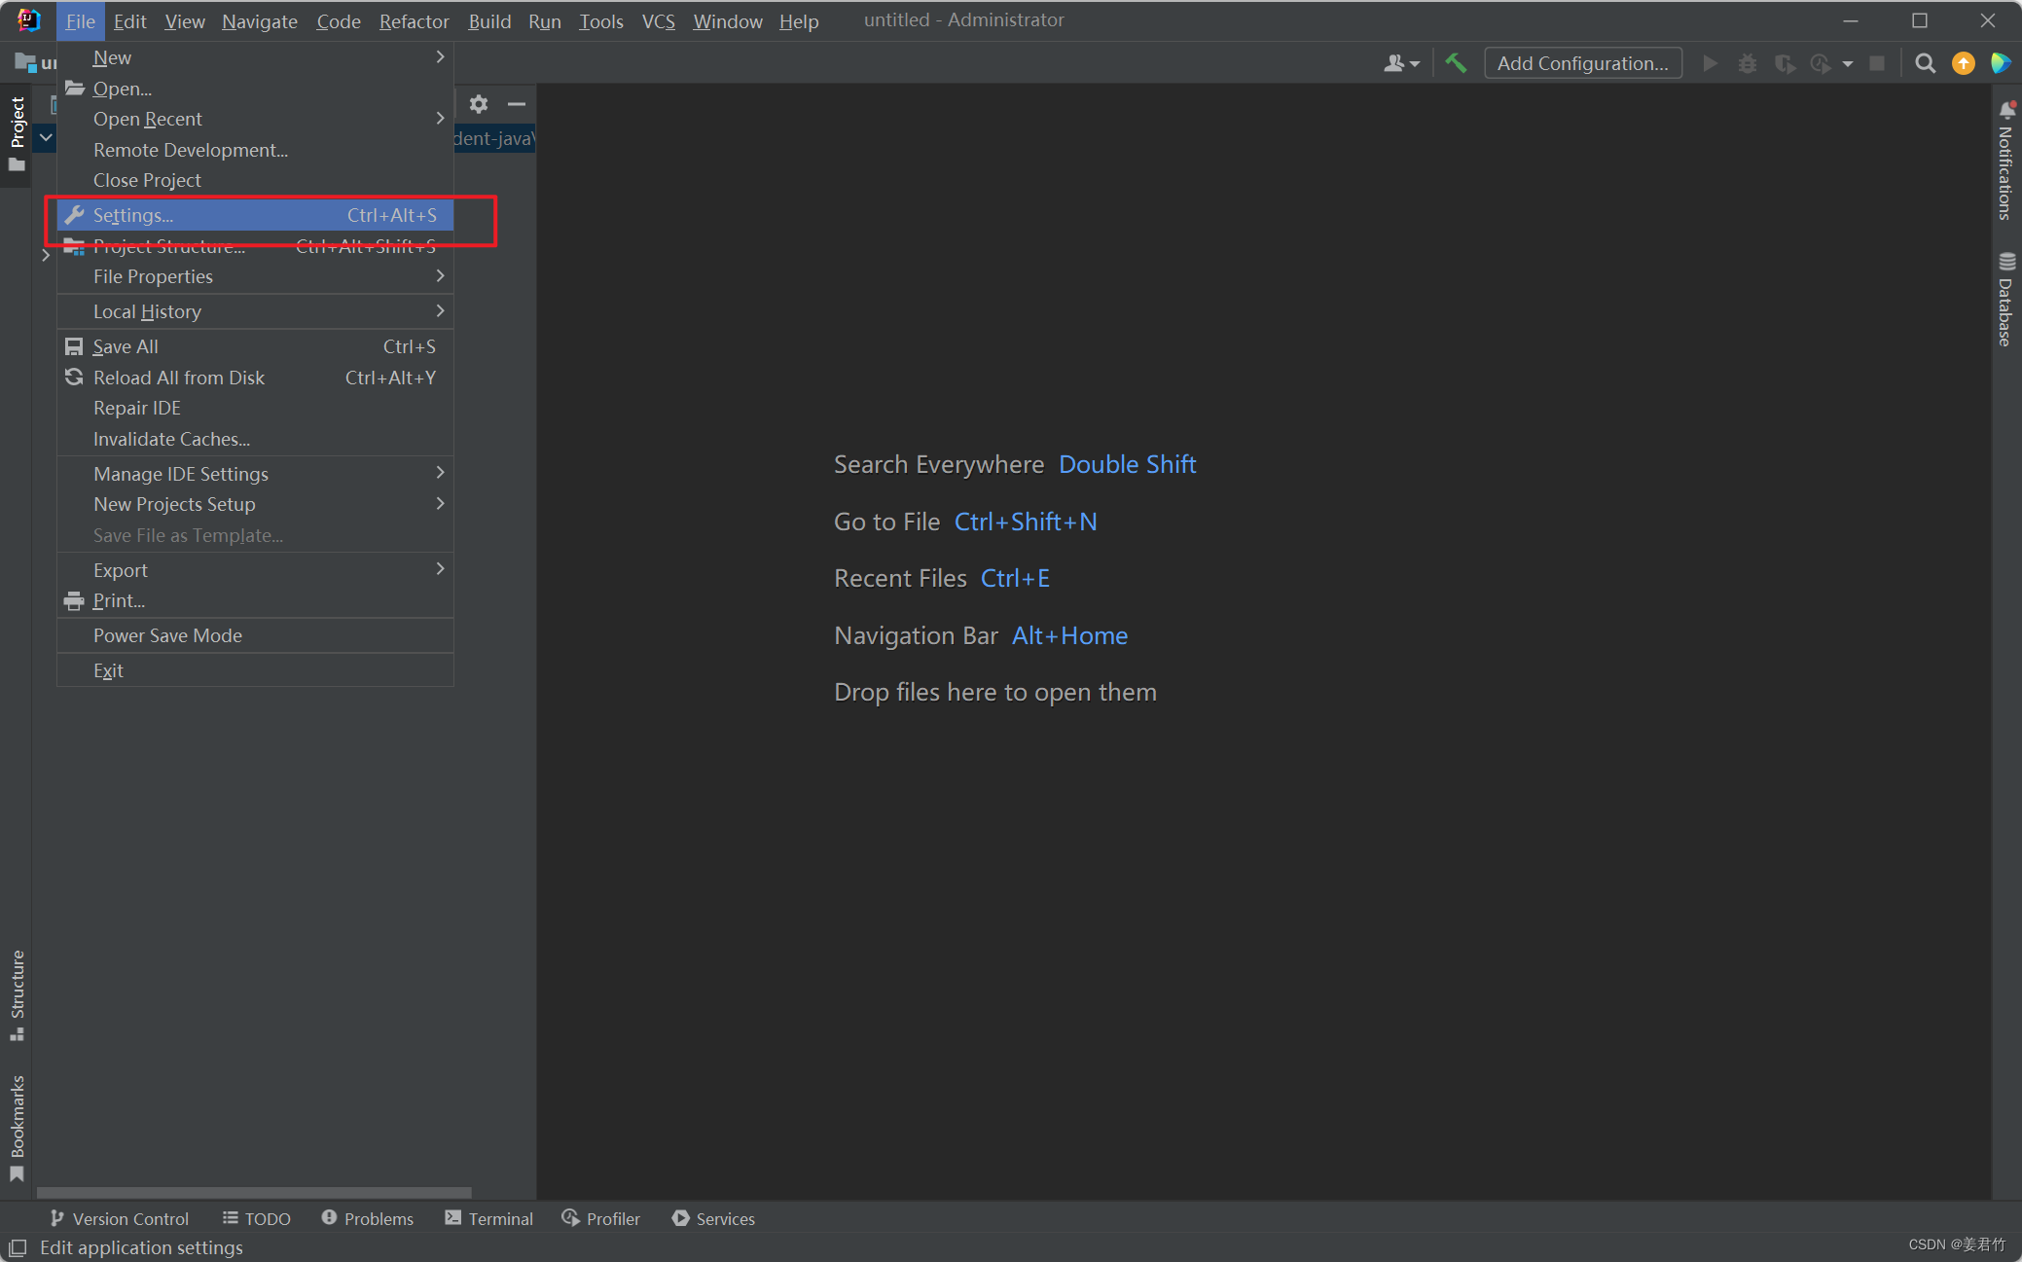Click the orange IDE update arrow icon
Screen dimensions: 2022x1262
coord(1964,63)
